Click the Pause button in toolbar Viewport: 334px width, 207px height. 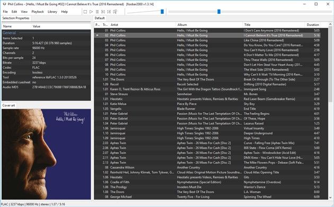(x=97, y=12)
